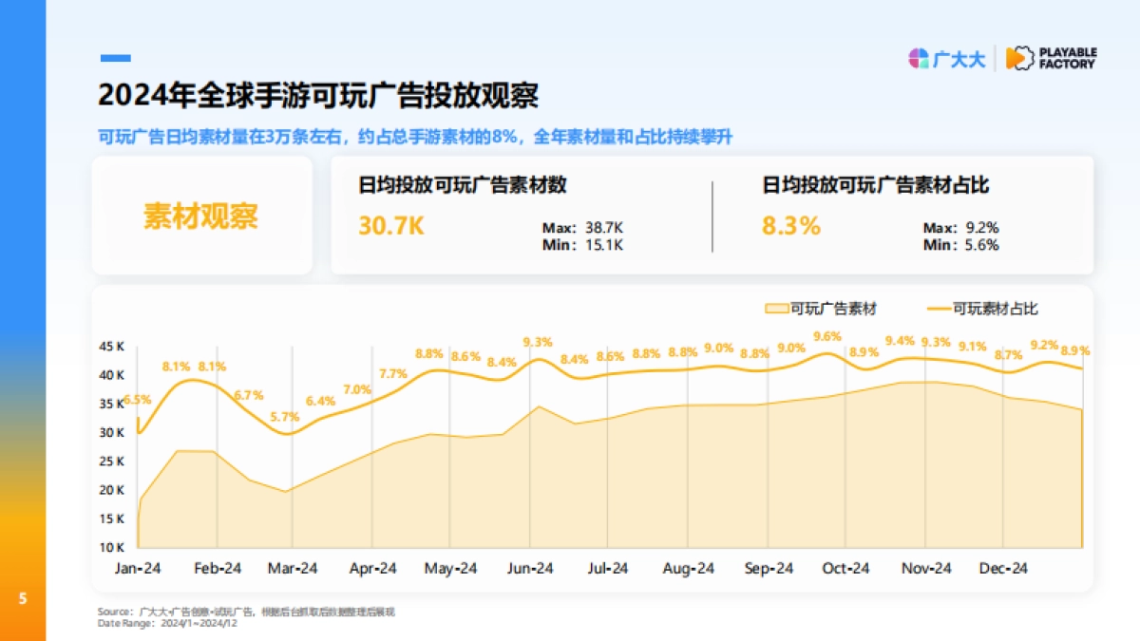
Task: Select the Dec-24 axis label
Action: [x=1004, y=568]
